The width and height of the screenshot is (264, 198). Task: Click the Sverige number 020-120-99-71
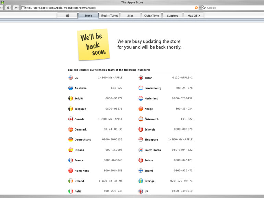coord(181,181)
